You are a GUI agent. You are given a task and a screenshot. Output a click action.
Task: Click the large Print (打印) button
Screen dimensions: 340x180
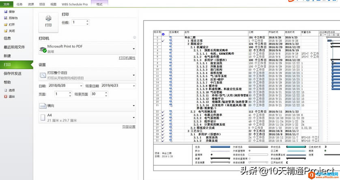[48, 20]
